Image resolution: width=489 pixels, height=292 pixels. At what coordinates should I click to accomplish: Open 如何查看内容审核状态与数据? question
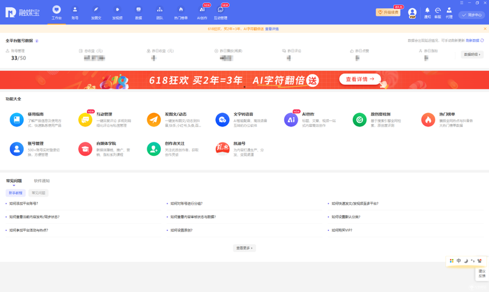(193, 217)
